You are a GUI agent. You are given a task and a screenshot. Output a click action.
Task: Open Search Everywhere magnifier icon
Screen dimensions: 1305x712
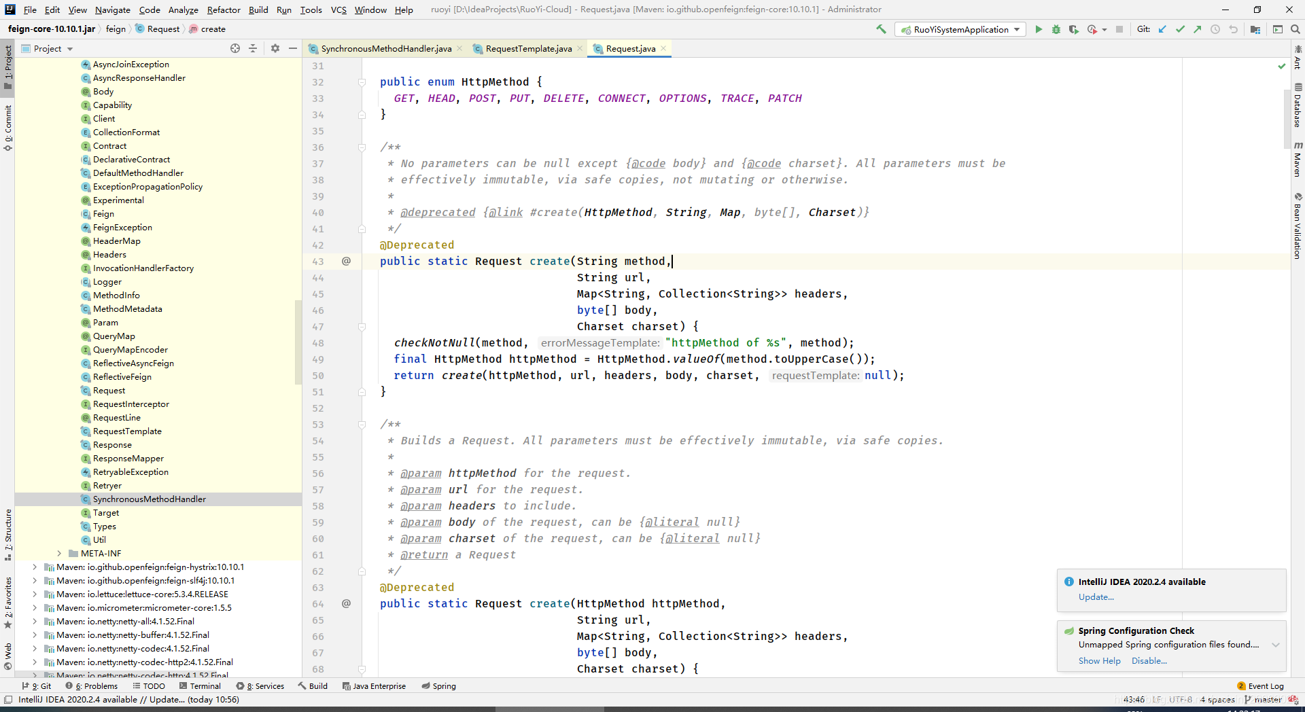[x=1295, y=29]
